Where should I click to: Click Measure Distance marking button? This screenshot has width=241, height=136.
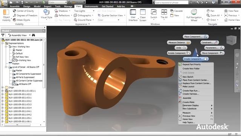click(179, 42)
